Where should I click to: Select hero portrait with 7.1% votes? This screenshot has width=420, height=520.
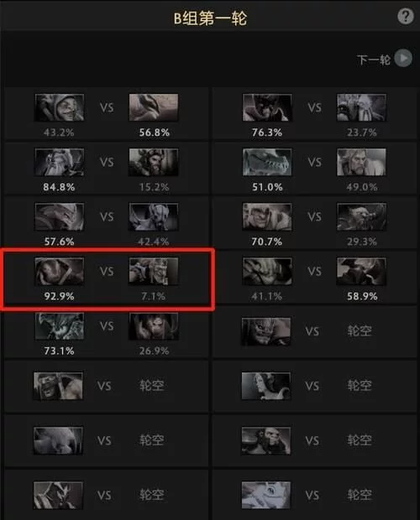(x=154, y=271)
